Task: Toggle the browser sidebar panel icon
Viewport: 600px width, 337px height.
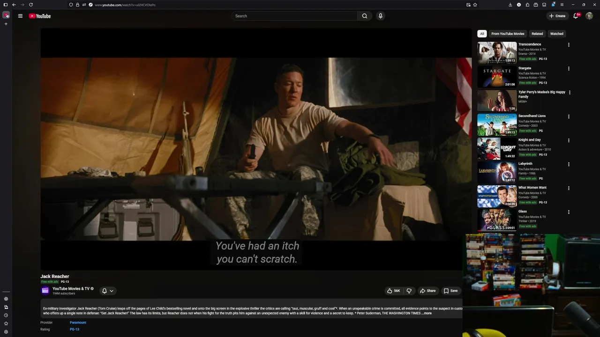Action: (x=6, y=5)
